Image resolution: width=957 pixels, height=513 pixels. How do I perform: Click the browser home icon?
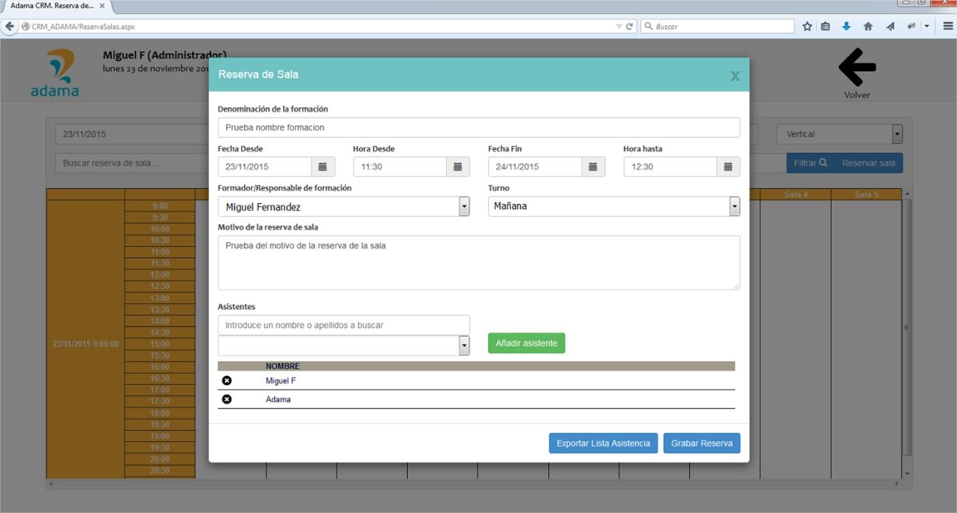[868, 27]
